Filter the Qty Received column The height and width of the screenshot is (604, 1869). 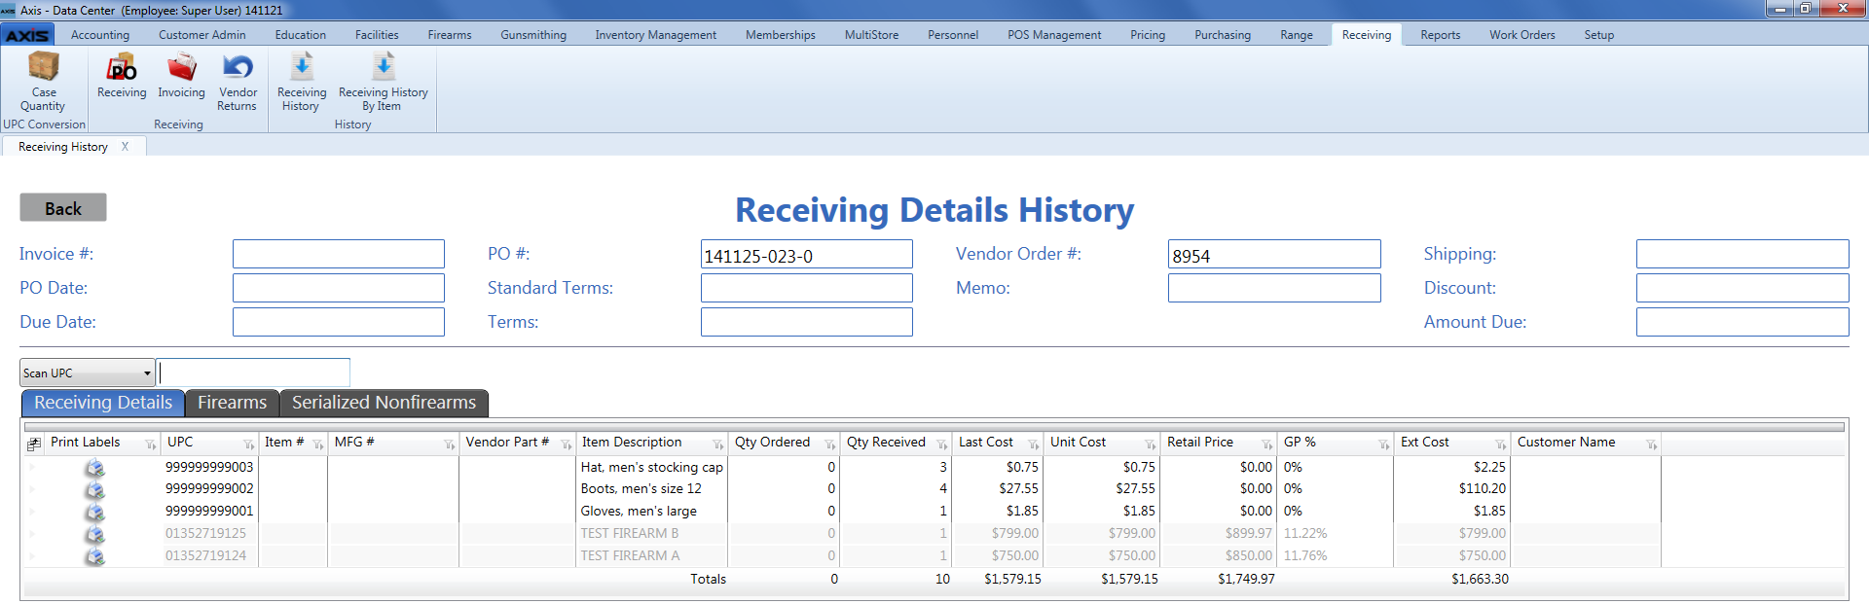942,444
